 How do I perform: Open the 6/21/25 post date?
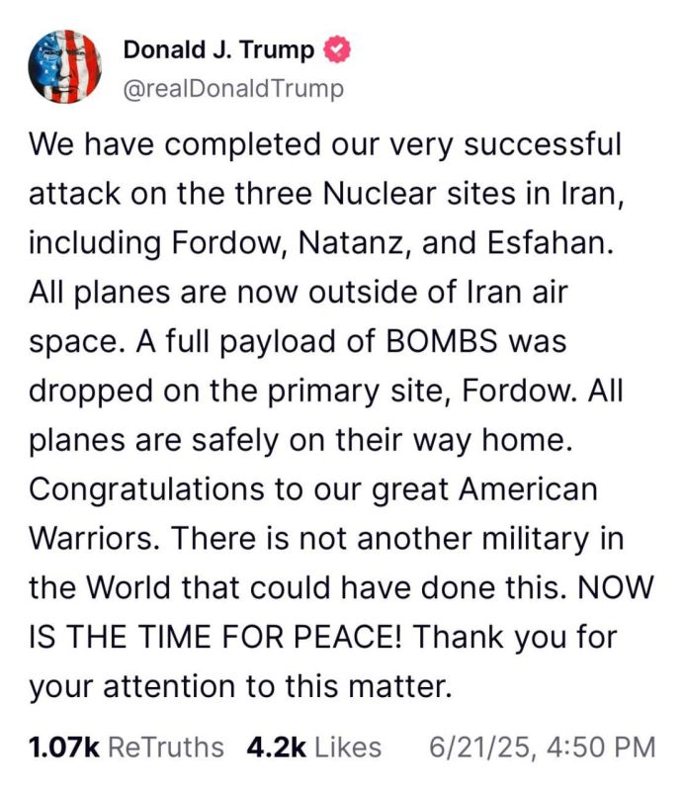(x=483, y=747)
